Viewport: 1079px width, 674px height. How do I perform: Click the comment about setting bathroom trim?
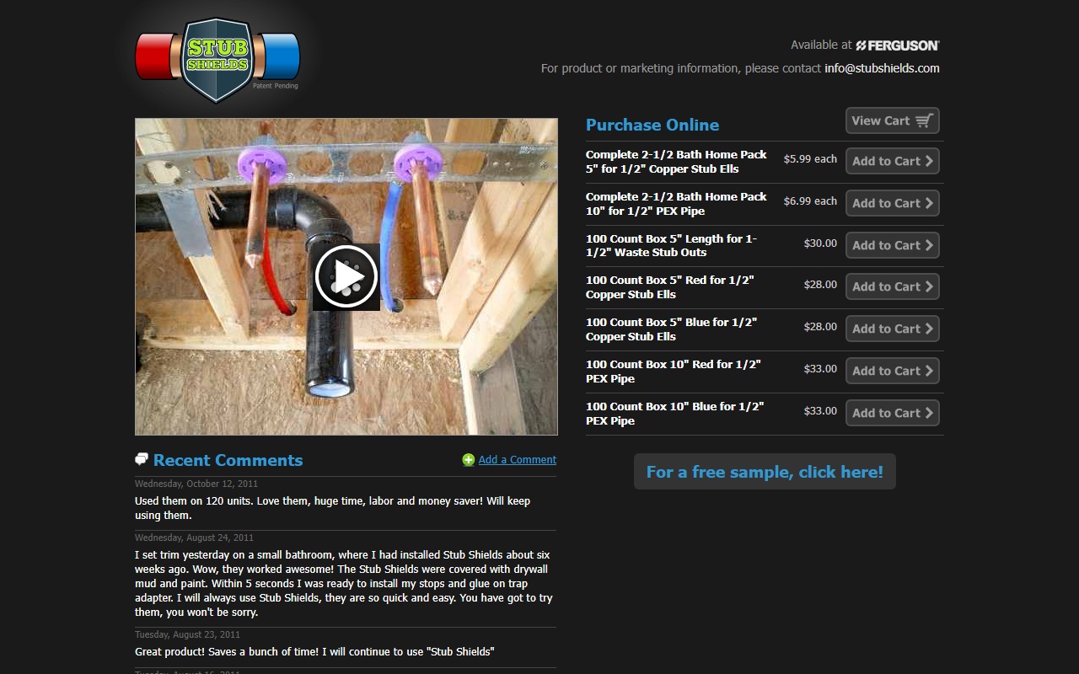pos(344,584)
